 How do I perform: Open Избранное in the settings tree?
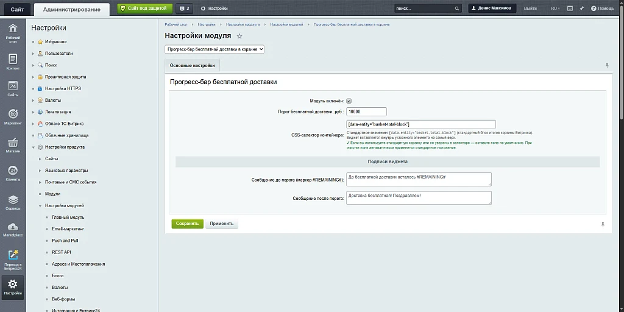pyautogui.click(x=55, y=42)
